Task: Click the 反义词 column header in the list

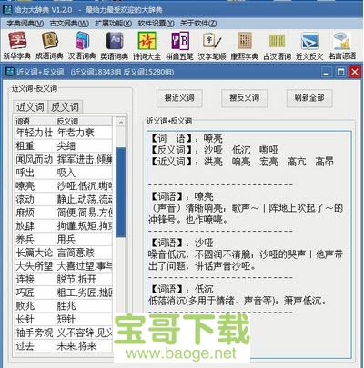Action: pyautogui.click(x=84, y=122)
